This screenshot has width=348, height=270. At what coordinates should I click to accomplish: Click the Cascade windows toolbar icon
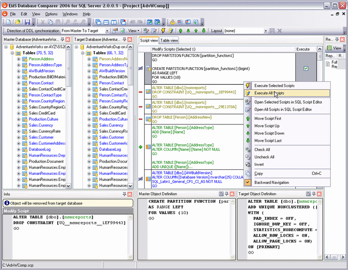click(98, 22)
